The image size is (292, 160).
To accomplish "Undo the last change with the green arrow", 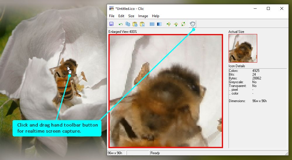I will pyautogui.click(x=120, y=24).
